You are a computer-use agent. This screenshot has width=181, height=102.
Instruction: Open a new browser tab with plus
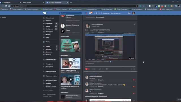tap(71, 3)
